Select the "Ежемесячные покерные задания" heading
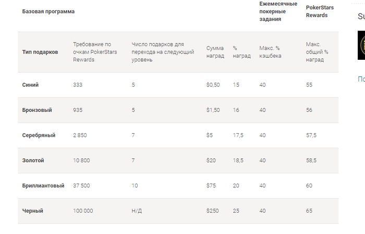Image resolution: width=365 pixels, height=234 pixels. pyautogui.click(x=278, y=11)
